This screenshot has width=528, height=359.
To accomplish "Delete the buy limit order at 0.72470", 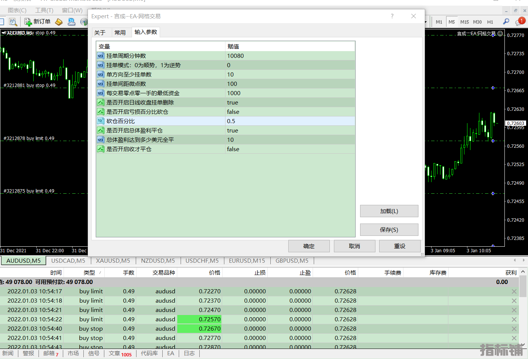I will (514, 310).
